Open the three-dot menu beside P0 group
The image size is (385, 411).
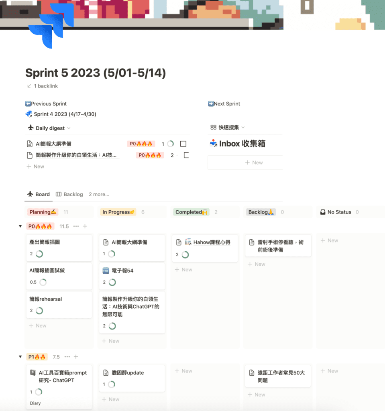pos(76,226)
